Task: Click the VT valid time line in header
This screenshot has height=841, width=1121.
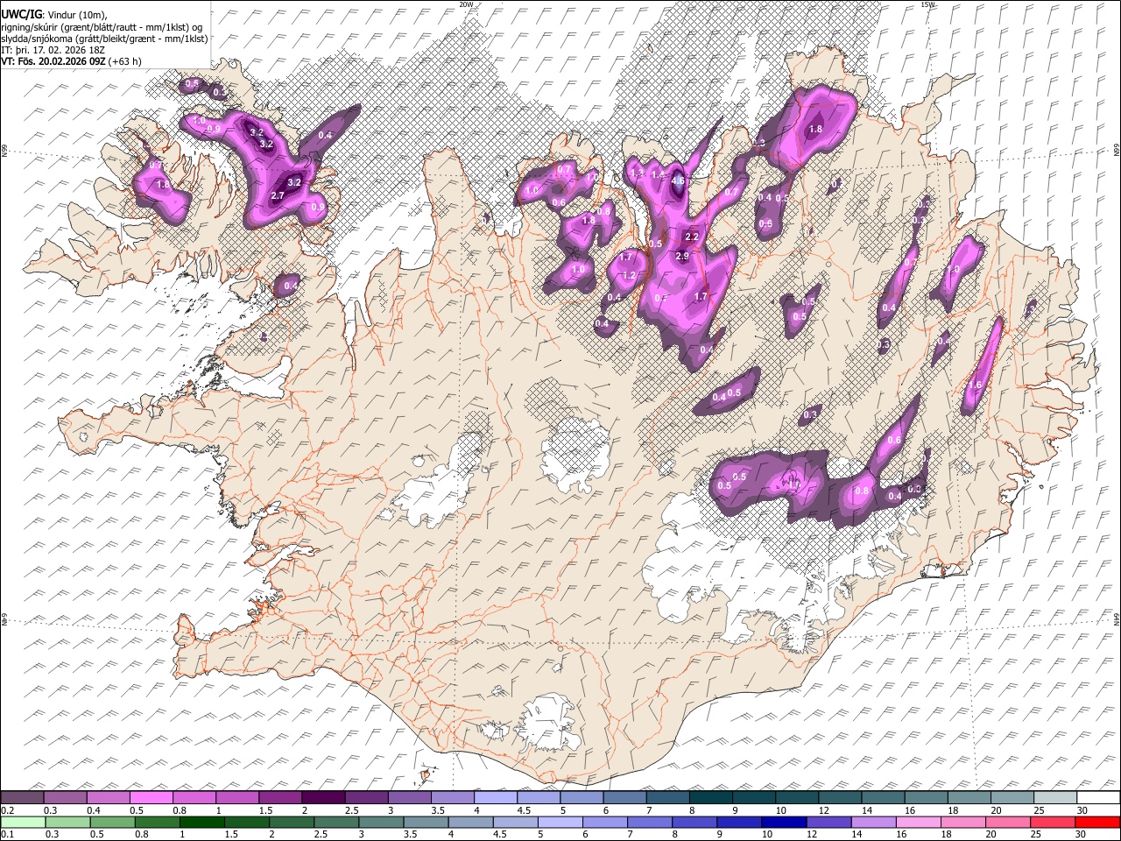Action: (x=71, y=61)
